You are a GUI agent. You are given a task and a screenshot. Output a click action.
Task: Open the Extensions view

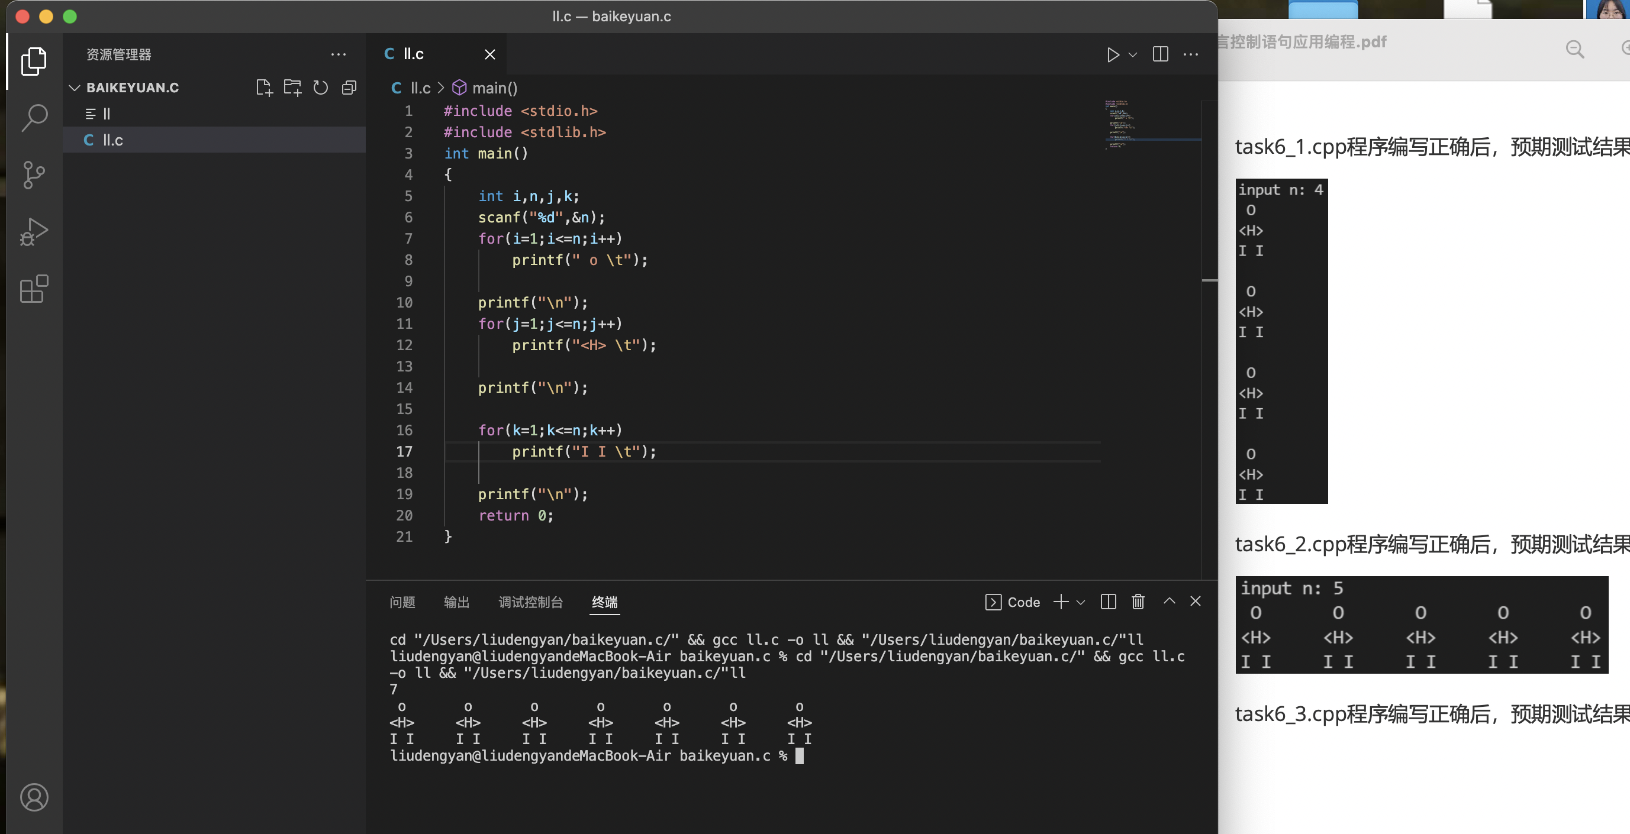[x=34, y=289]
